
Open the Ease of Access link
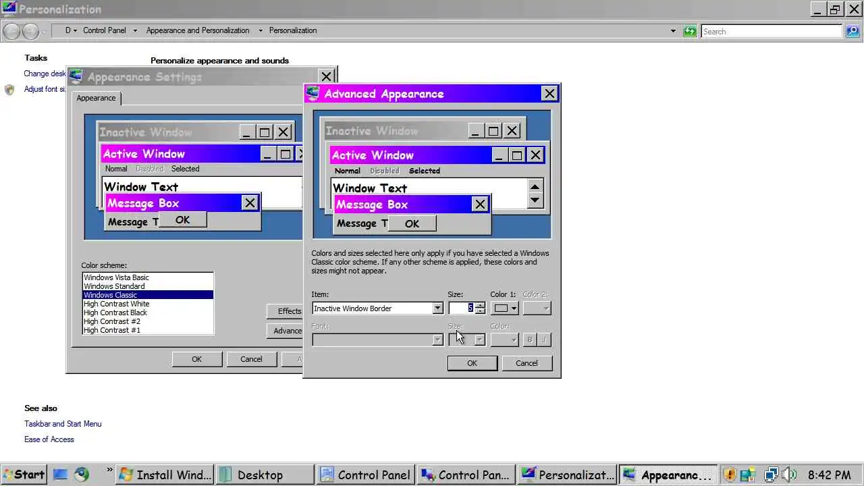pyautogui.click(x=49, y=439)
